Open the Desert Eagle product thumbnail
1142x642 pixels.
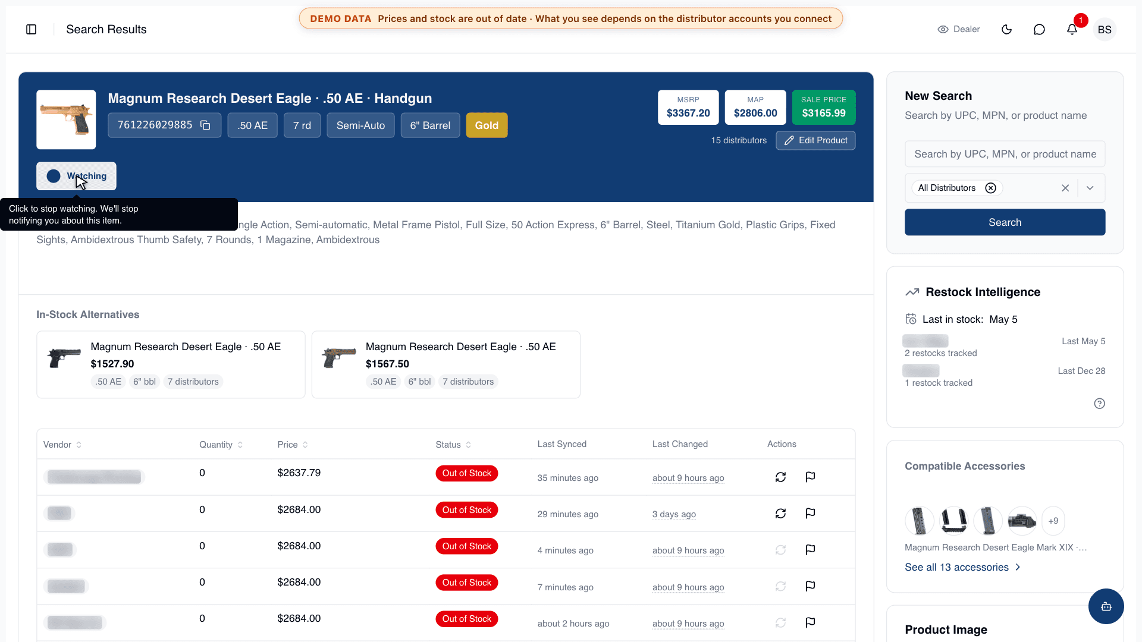[66, 119]
